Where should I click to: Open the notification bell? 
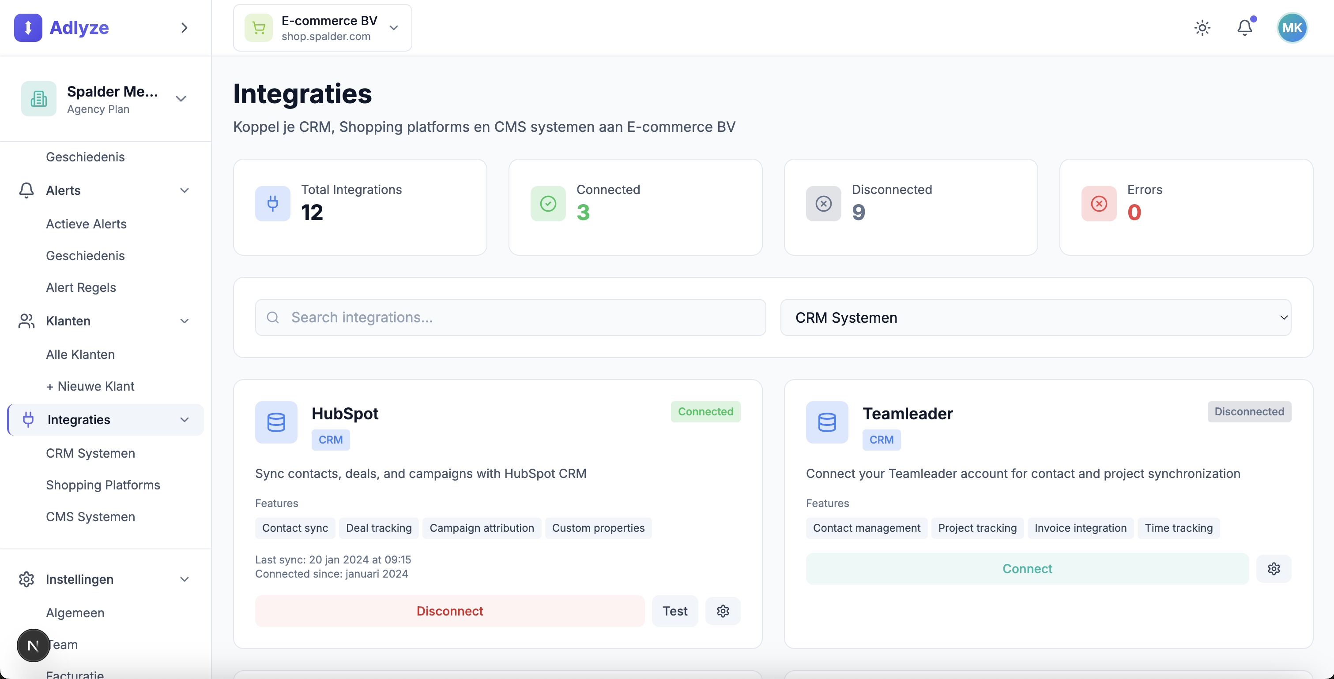point(1245,27)
